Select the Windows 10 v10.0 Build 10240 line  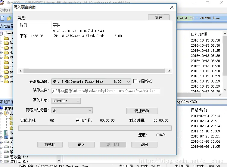(78, 31)
